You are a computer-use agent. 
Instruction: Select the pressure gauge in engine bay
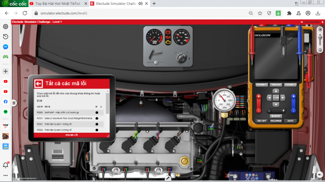[224, 100]
